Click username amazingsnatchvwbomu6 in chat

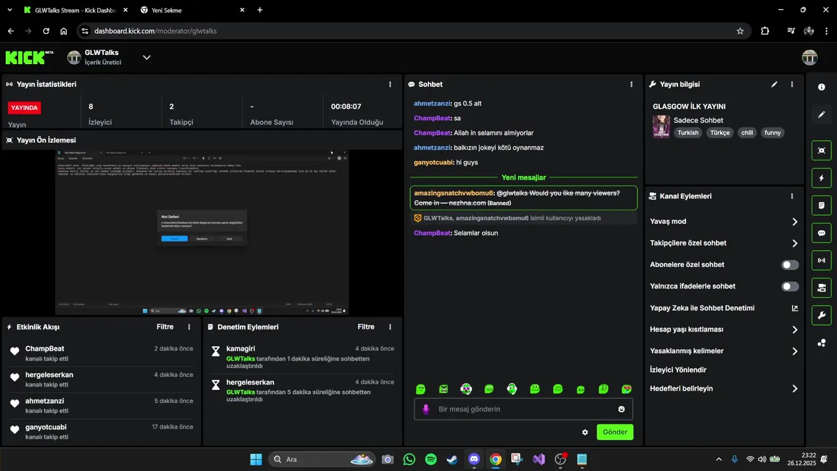coord(453,193)
